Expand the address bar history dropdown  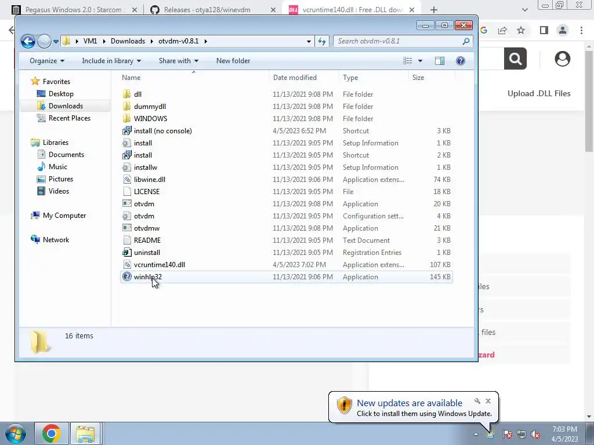tap(309, 41)
